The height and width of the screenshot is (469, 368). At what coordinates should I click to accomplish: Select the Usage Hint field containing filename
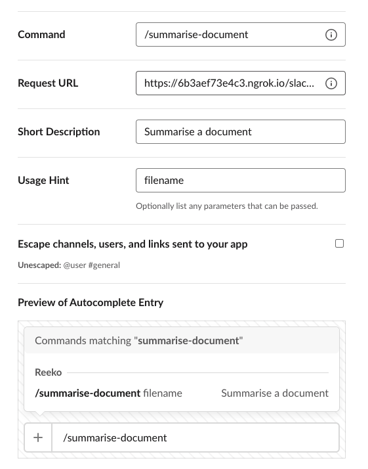[x=241, y=181]
